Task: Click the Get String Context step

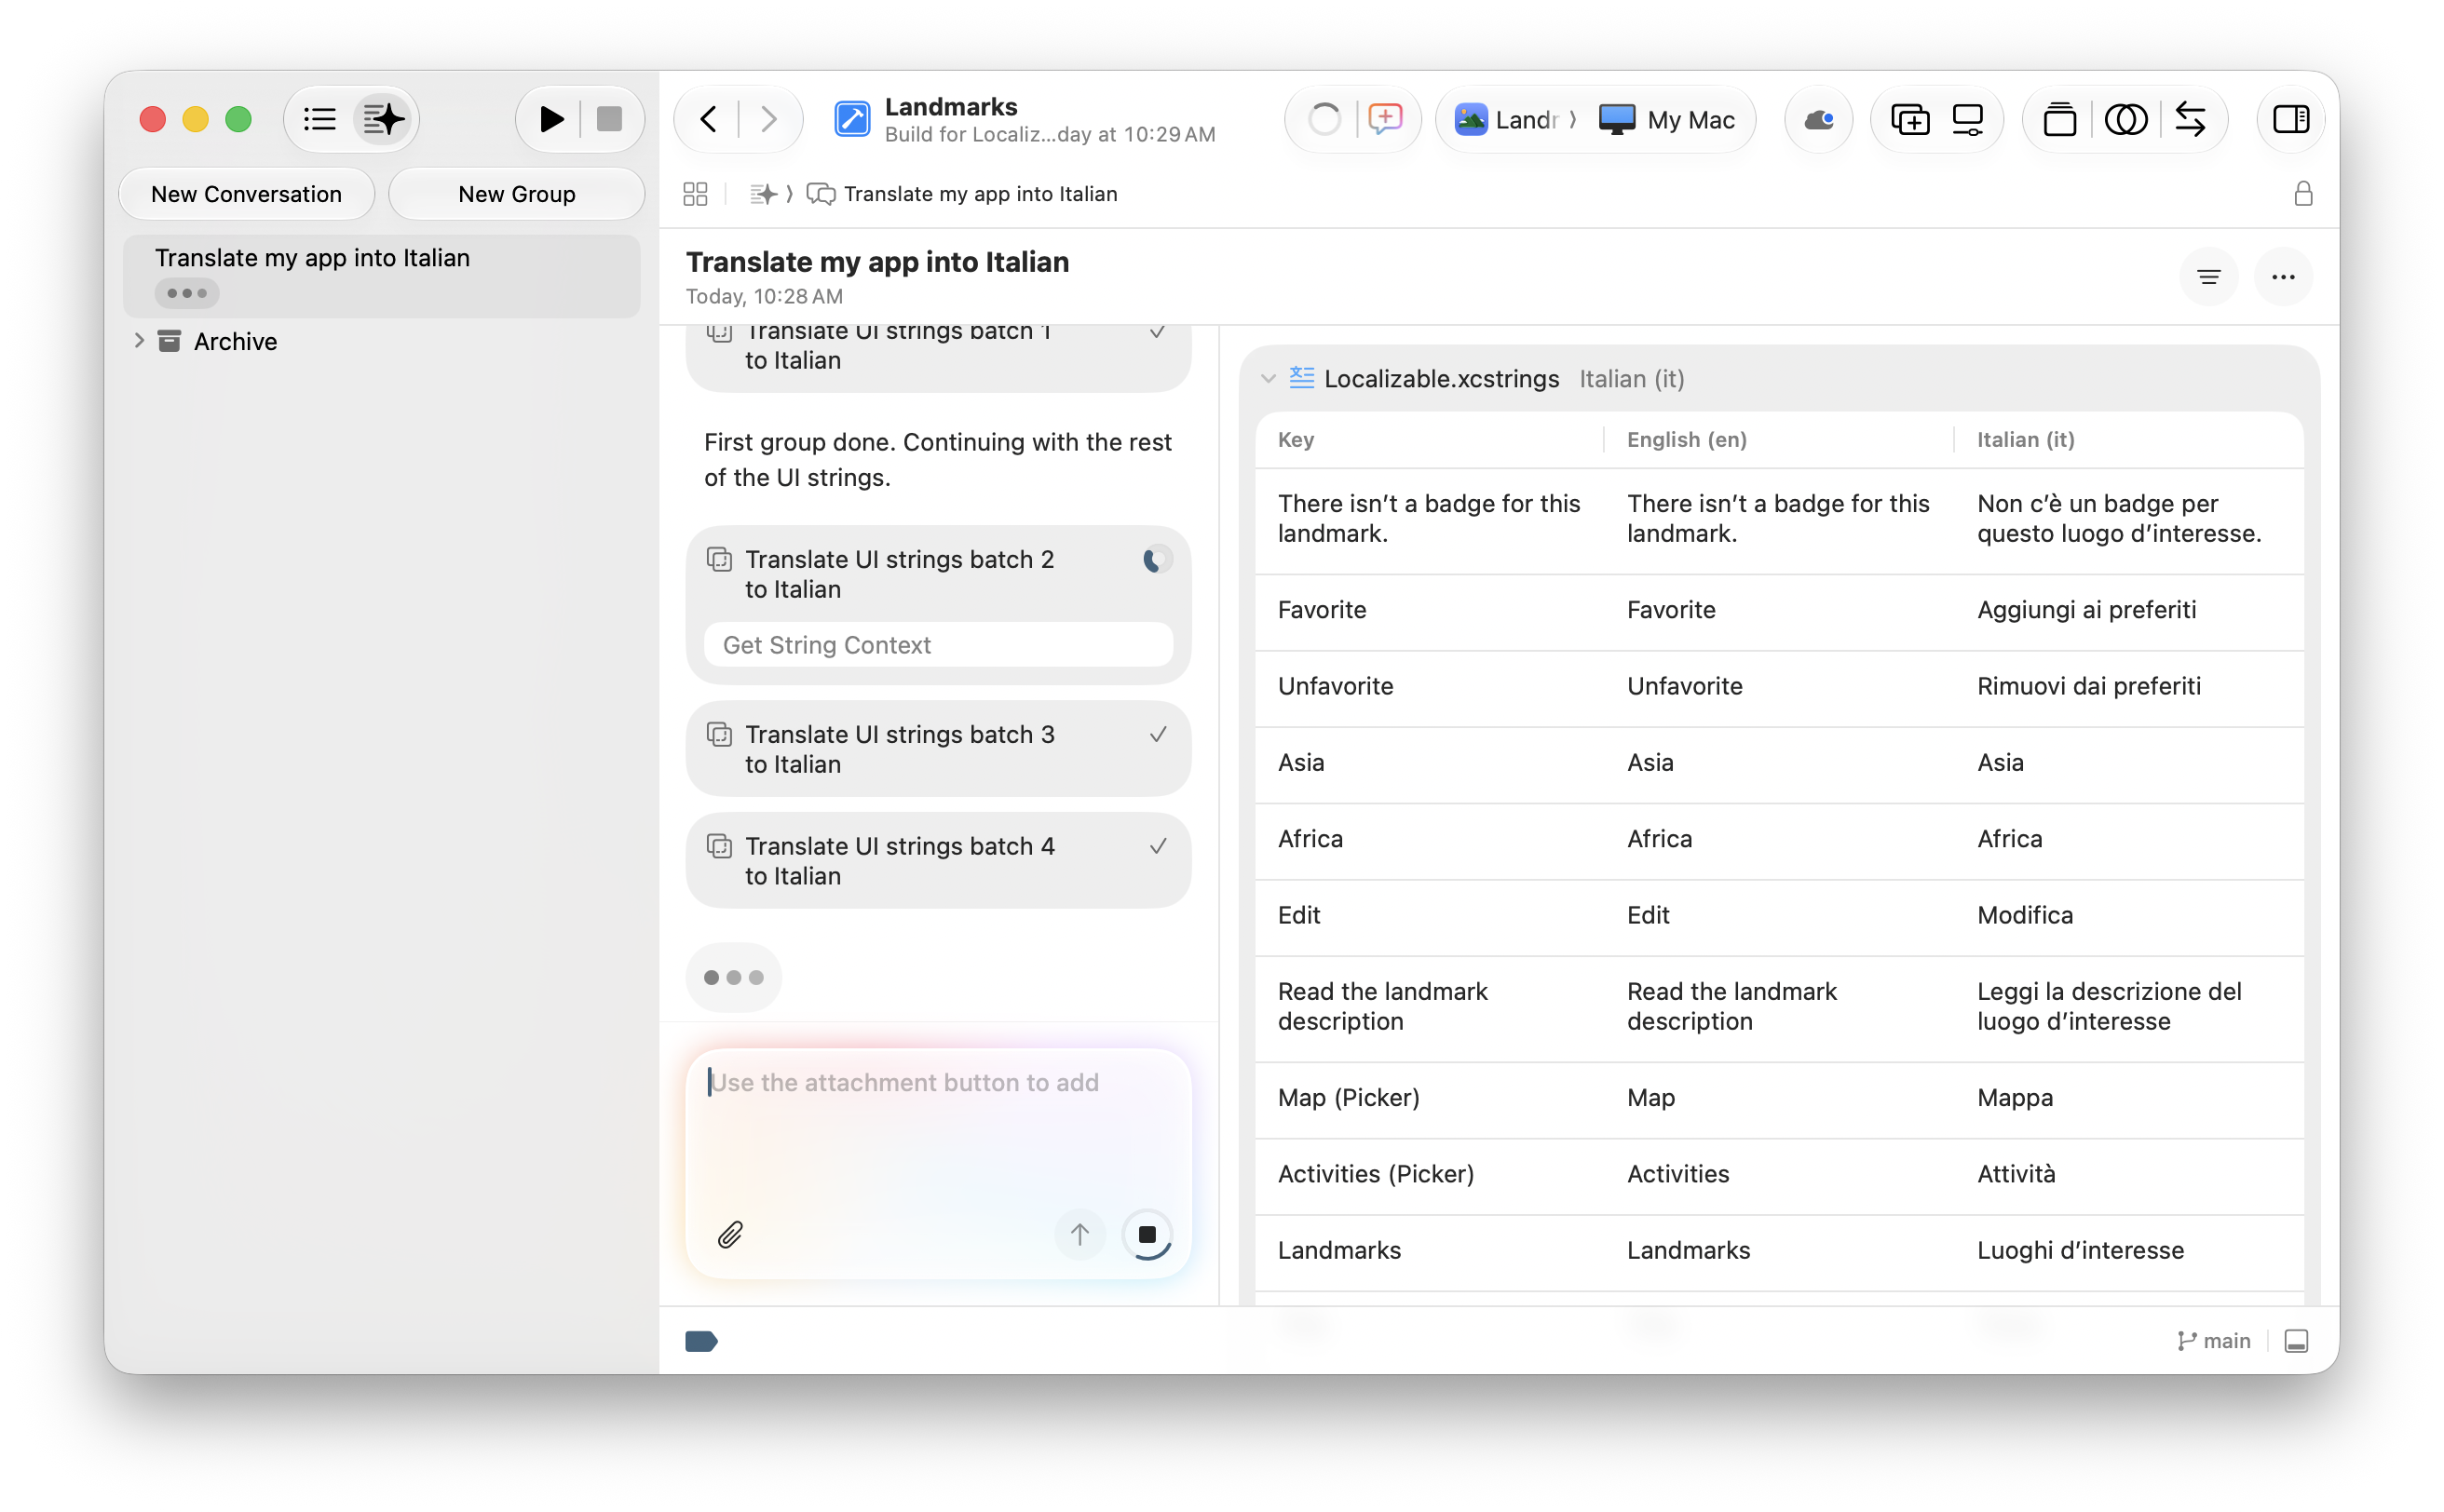Action: (938, 645)
